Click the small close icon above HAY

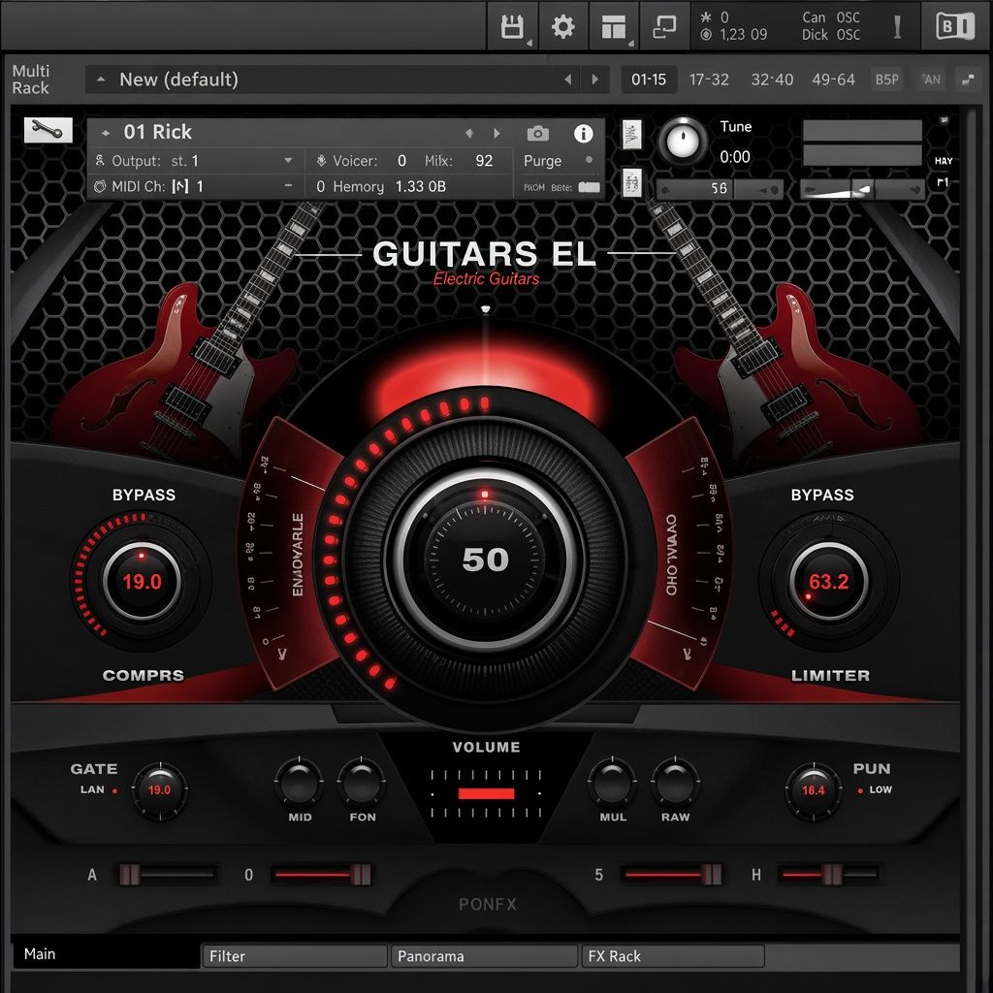coord(944,119)
